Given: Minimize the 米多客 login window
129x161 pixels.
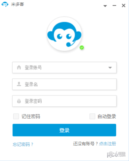Looking at the screenshot, I should [114, 5].
